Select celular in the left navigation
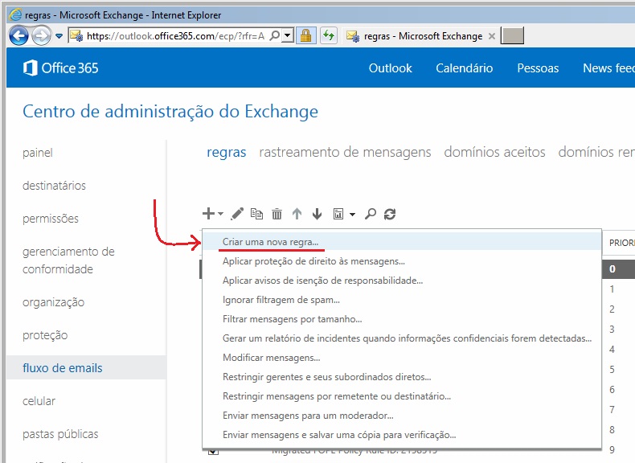 click(x=39, y=401)
